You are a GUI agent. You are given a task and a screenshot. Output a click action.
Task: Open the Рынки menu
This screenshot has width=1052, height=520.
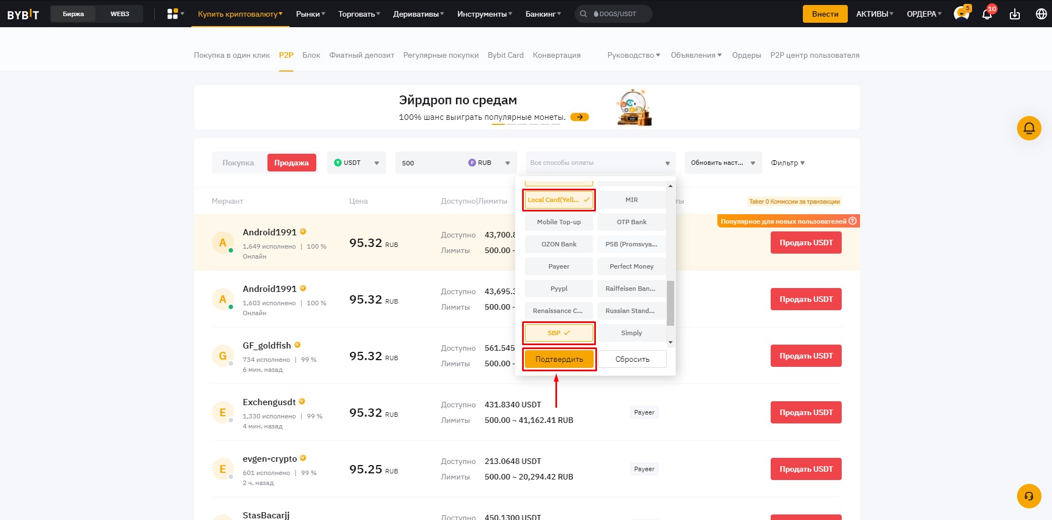pyautogui.click(x=311, y=14)
